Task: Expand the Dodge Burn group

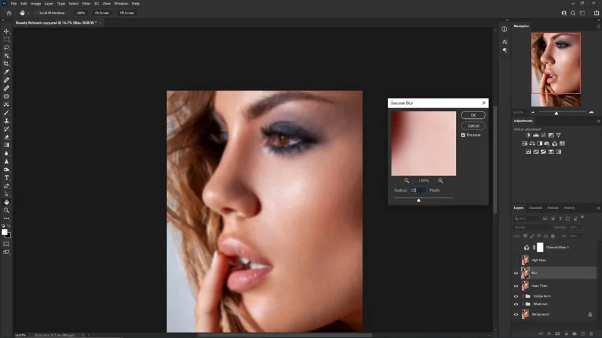Action: click(x=522, y=296)
